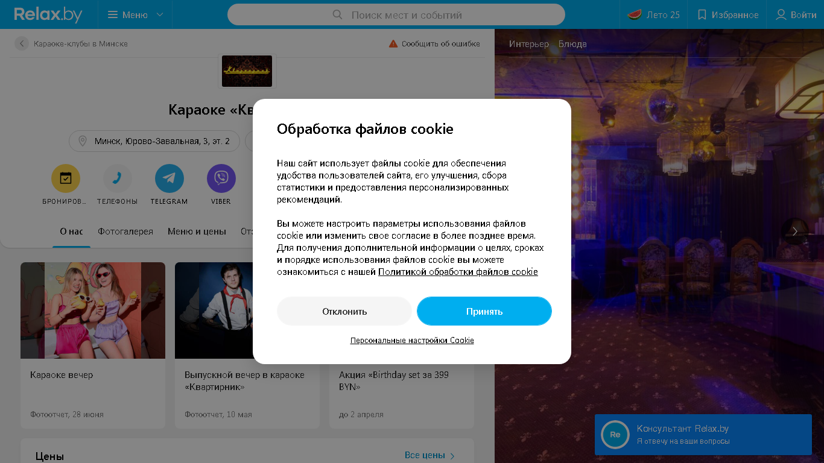824x463 pixels.
Task: Click the Консультант Relax.by avatar icon
Action: coord(615,435)
